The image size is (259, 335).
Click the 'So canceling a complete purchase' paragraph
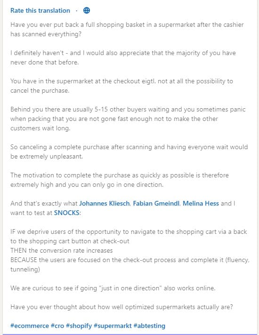pyautogui.click(x=129, y=152)
